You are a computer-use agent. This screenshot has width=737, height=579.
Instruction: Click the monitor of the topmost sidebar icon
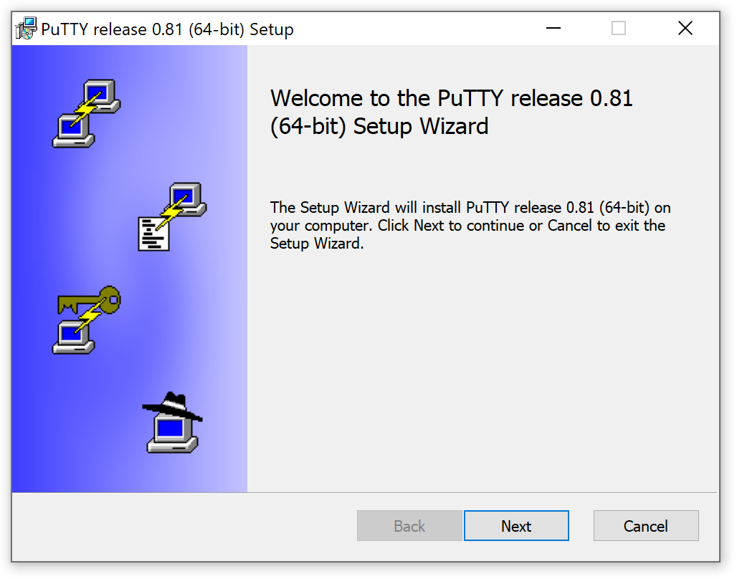tap(99, 90)
